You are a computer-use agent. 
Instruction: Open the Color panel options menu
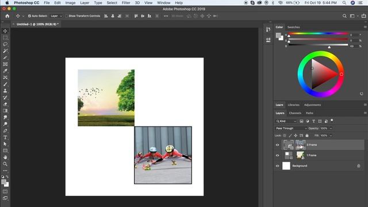pyautogui.click(x=365, y=27)
